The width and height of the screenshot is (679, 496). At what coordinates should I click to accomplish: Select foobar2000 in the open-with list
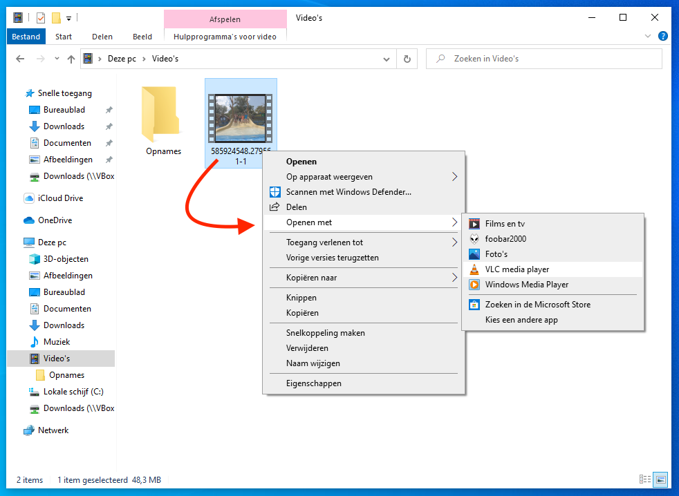[505, 239]
